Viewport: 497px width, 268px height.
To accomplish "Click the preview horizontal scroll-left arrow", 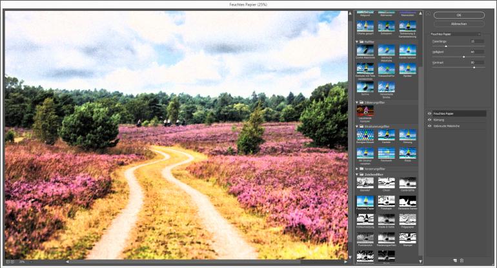I will (x=67, y=262).
